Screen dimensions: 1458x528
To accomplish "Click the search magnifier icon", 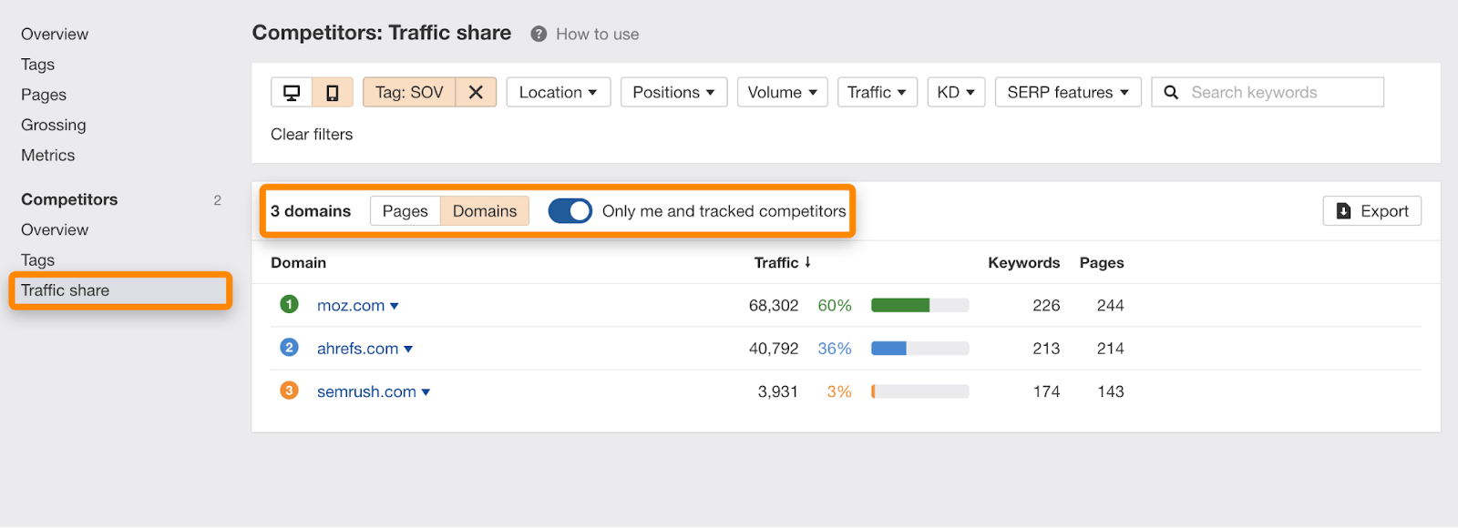I will coord(1172,92).
